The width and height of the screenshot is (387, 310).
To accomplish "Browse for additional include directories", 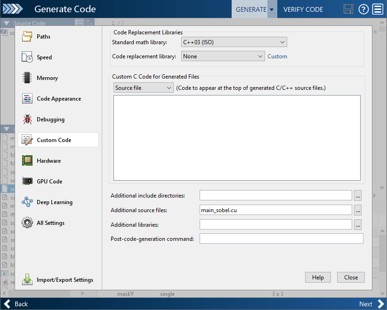I will pyautogui.click(x=358, y=195).
